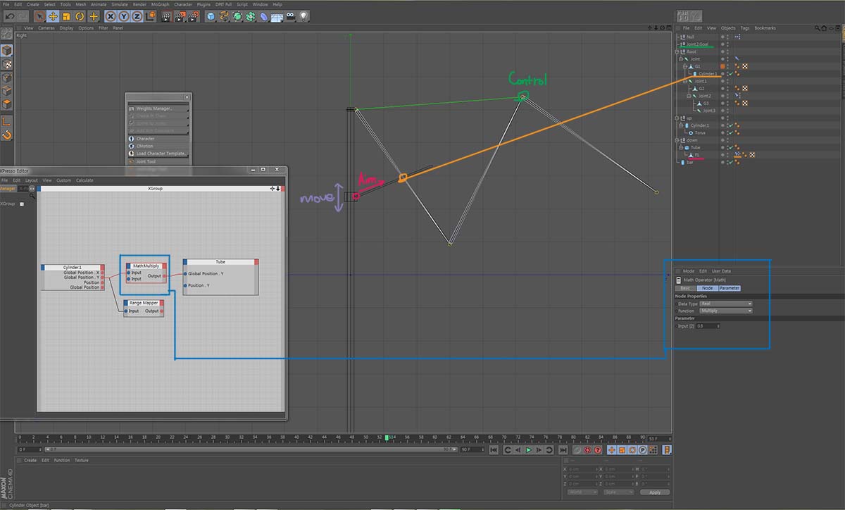Click the Range Mapper node title
This screenshot has height=510, width=845.
coord(144,303)
